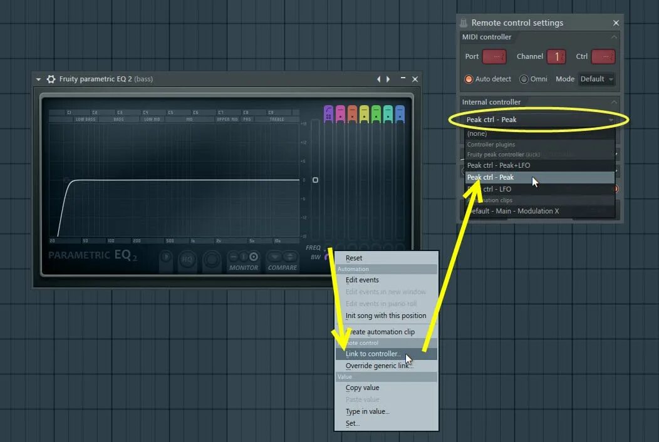Image resolution: width=659 pixels, height=442 pixels.
Task: Click the round knob next to HQ
Action: click(212, 260)
